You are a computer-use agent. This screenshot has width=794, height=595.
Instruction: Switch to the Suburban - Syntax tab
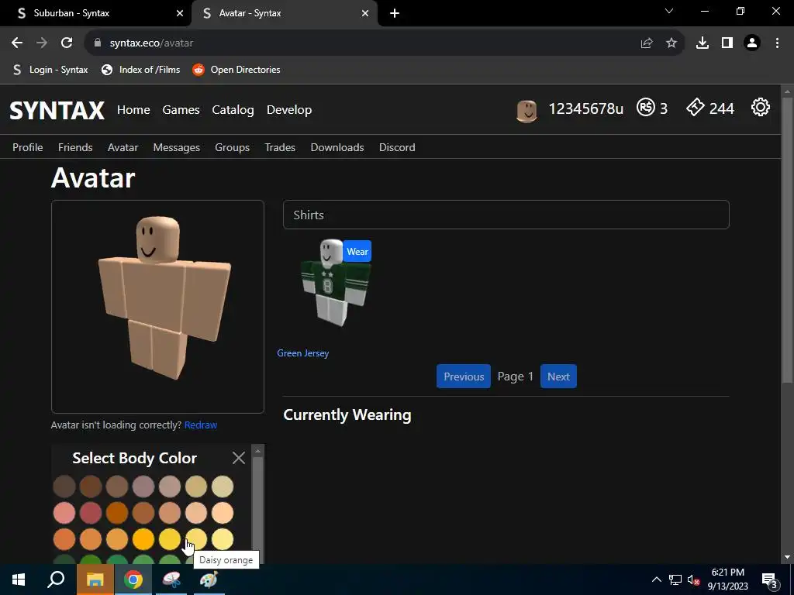(x=95, y=13)
